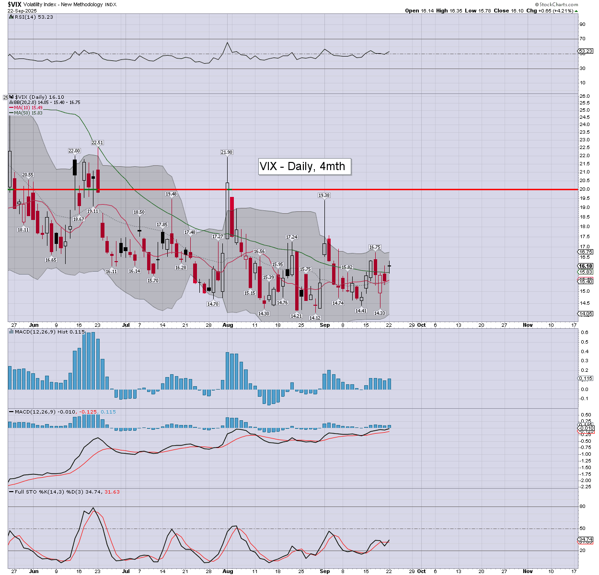This screenshot has width=599, height=575.
Task: Click the Stochastic 34.74 value axis tag
Action: click(586, 540)
